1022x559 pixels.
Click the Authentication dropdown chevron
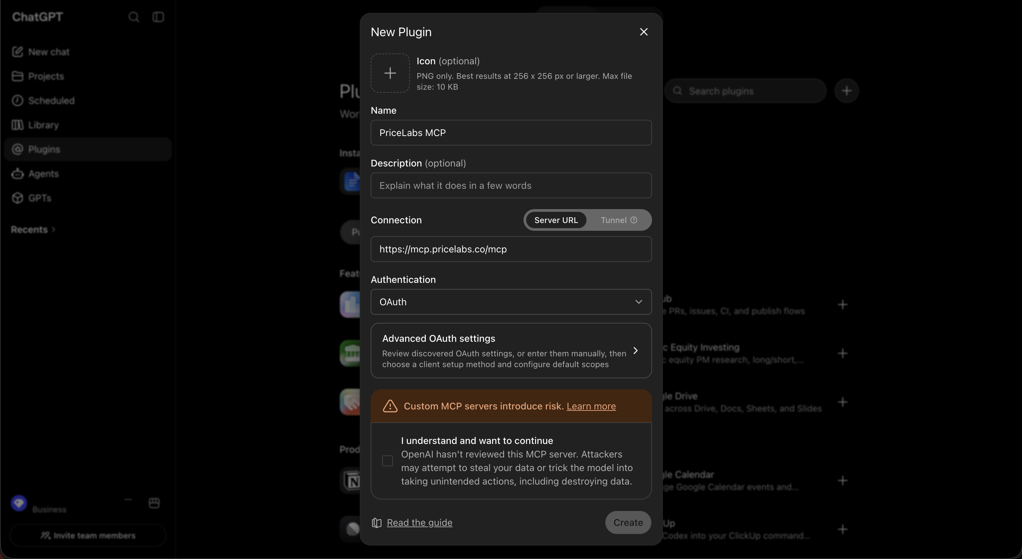638,302
